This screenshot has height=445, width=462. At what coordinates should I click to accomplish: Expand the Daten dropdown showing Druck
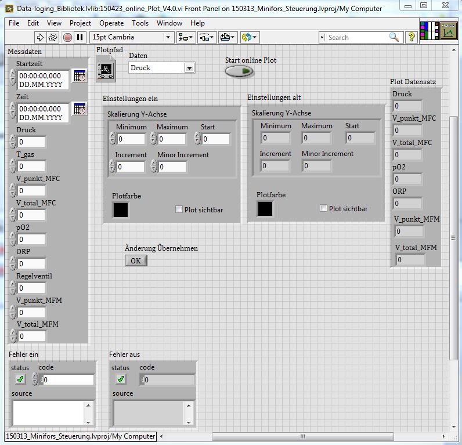[189, 68]
